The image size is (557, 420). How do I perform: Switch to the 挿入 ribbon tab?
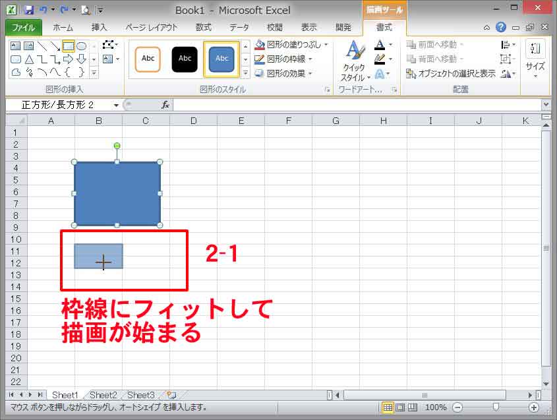pyautogui.click(x=98, y=28)
